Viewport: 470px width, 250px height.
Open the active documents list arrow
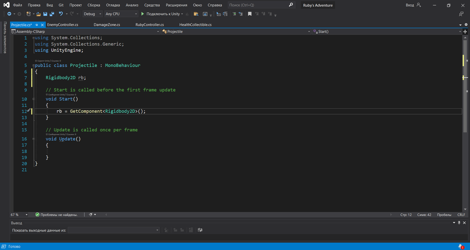click(x=461, y=25)
